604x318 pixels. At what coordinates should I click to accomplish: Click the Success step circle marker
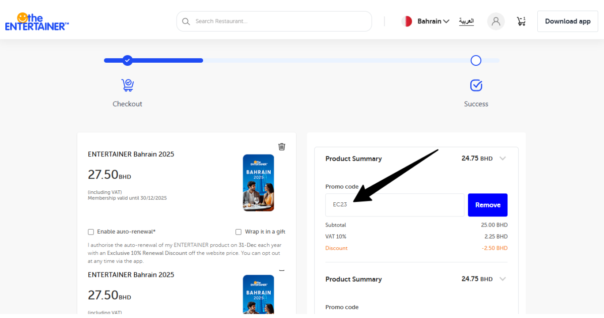pyautogui.click(x=476, y=61)
